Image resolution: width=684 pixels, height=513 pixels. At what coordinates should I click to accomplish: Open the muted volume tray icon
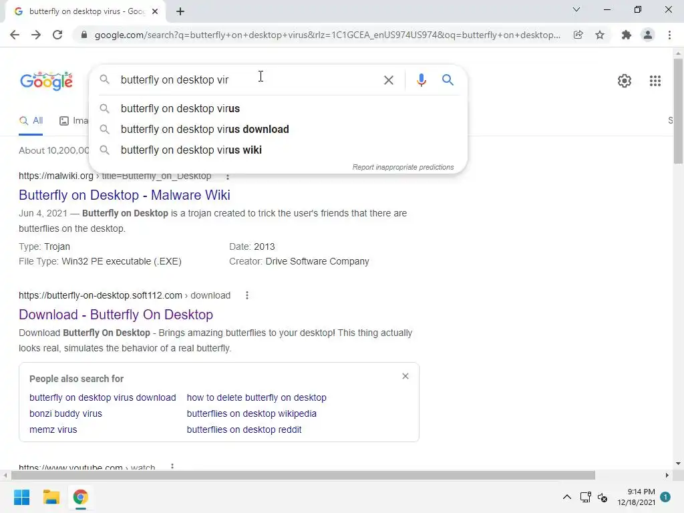603,497
